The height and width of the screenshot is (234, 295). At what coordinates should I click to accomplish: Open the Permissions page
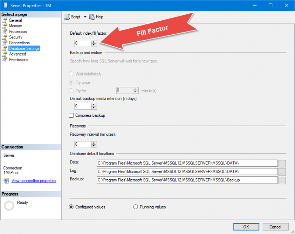pyautogui.click(x=18, y=60)
